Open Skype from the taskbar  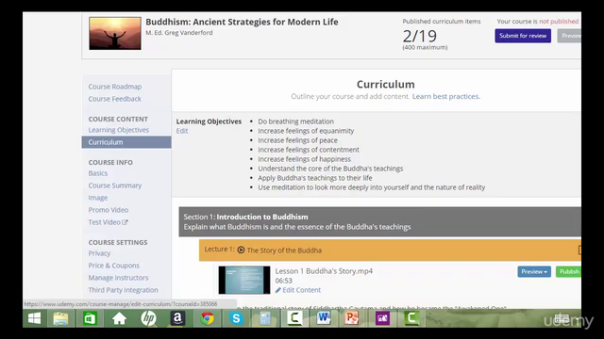[236, 318]
